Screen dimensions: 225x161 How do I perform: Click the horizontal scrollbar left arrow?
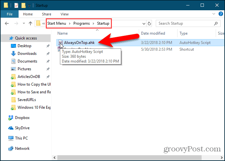click(54, 158)
